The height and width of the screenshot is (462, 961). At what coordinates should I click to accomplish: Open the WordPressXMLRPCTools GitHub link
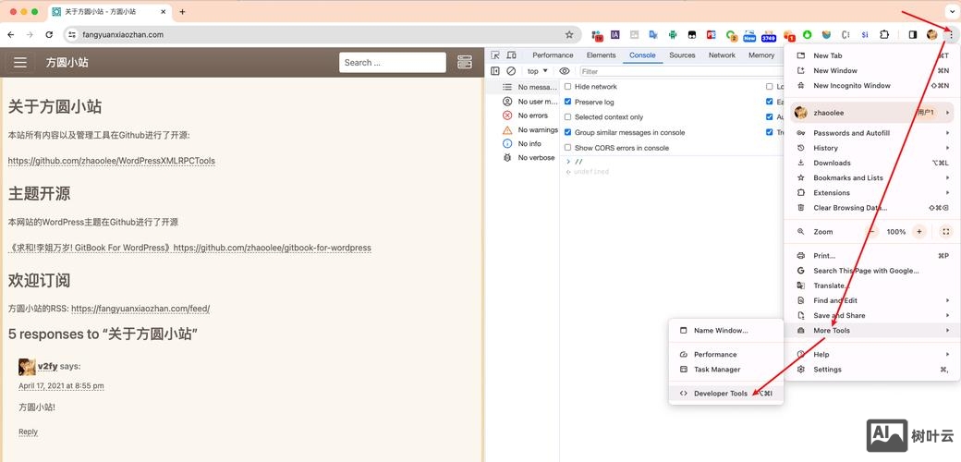coord(111,161)
